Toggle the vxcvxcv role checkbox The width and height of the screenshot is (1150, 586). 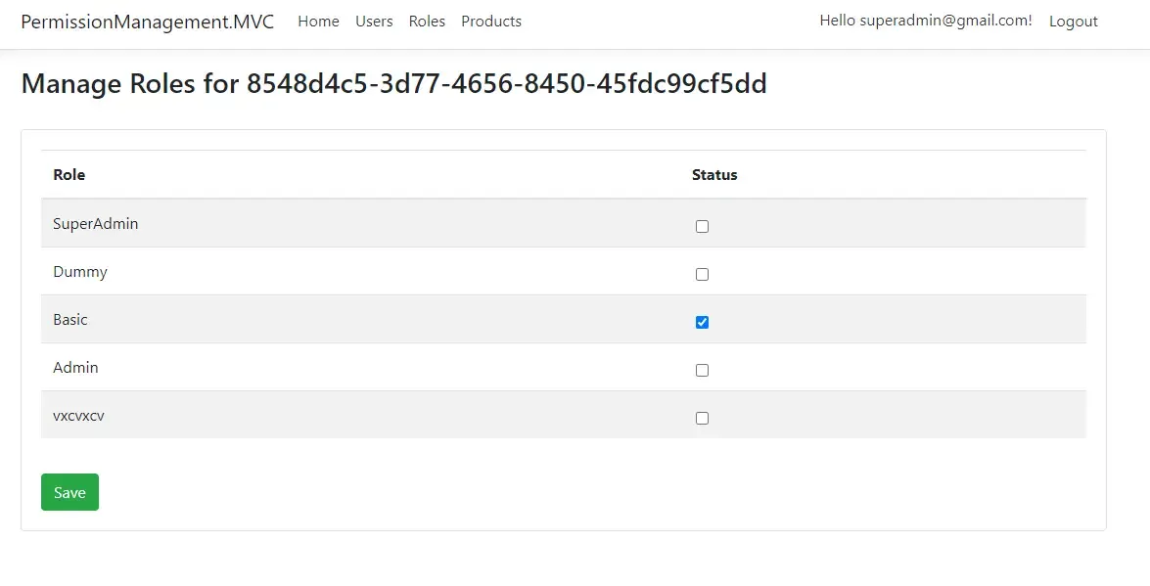point(702,418)
